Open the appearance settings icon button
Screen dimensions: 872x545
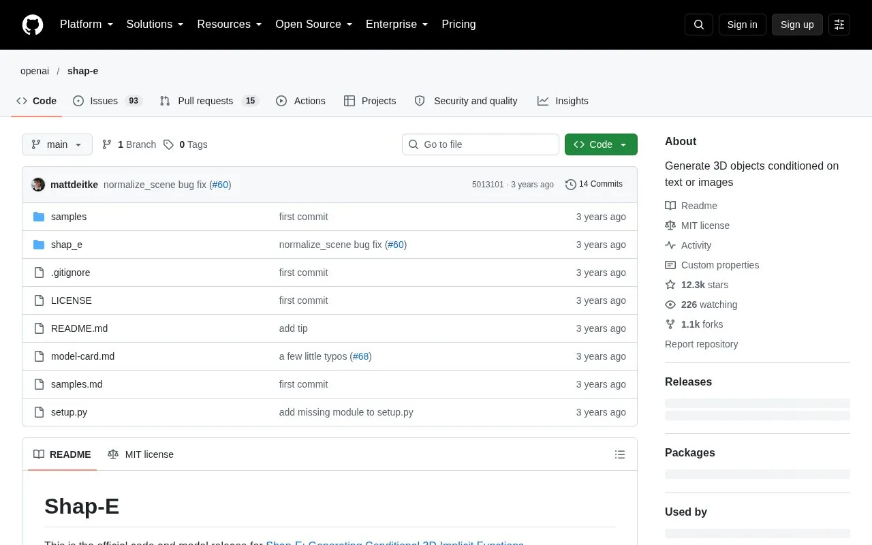click(839, 25)
